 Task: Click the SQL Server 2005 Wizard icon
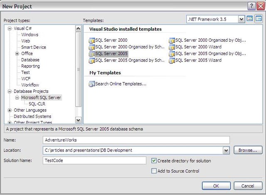coord(172,60)
